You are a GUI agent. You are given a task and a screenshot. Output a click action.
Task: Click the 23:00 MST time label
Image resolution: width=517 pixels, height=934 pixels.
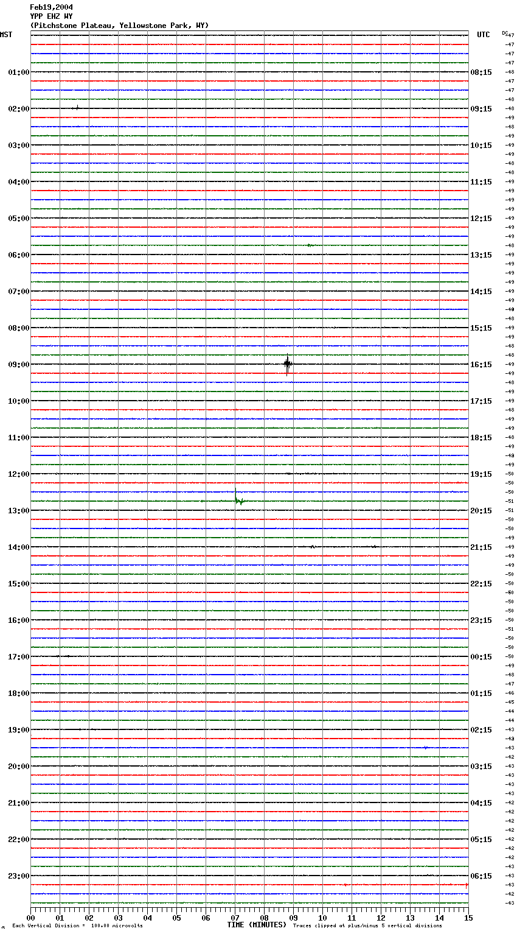(18, 876)
